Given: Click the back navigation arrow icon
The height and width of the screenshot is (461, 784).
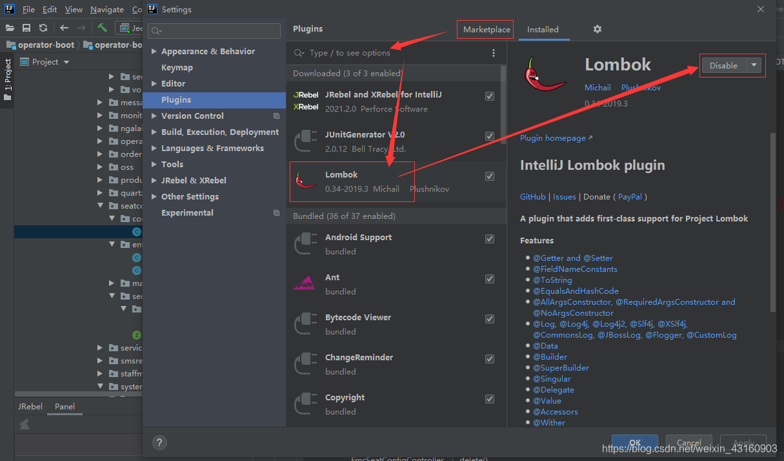Looking at the screenshot, I should point(64,28).
